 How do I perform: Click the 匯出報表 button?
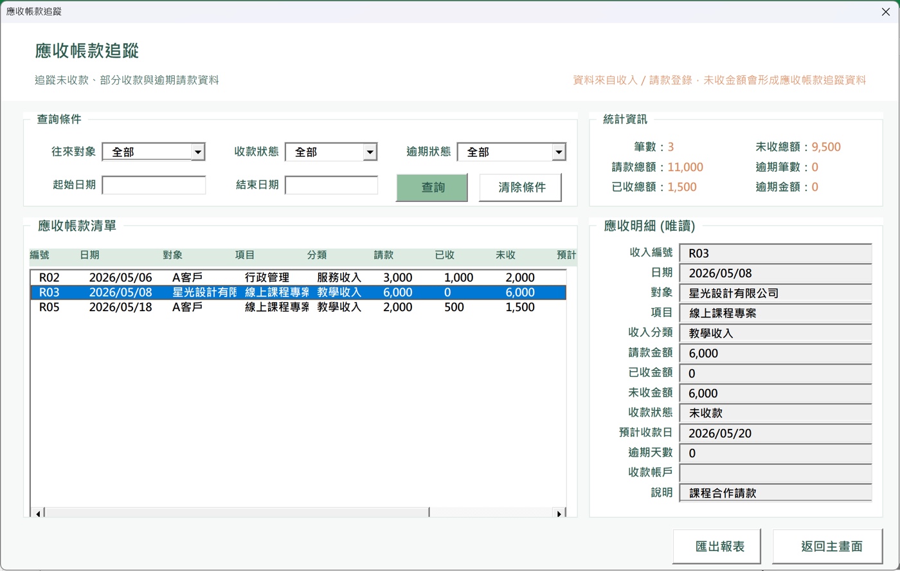point(717,547)
